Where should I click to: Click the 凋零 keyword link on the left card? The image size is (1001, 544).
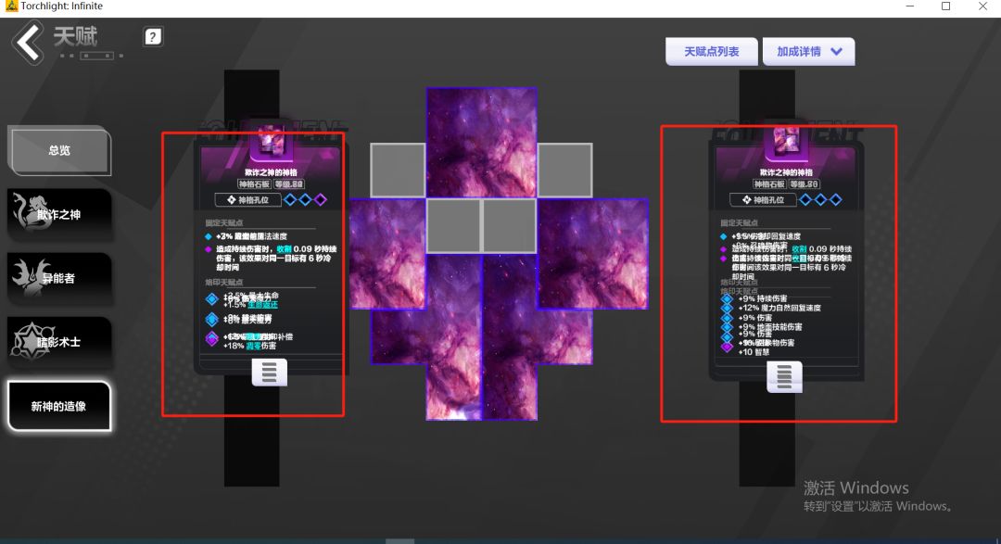[253, 346]
